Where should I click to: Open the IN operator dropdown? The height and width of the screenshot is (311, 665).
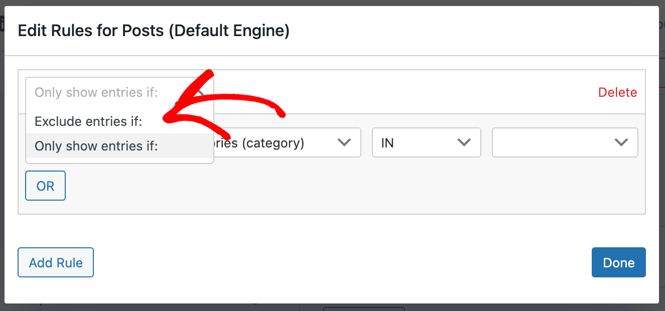click(x=427, y=142)
